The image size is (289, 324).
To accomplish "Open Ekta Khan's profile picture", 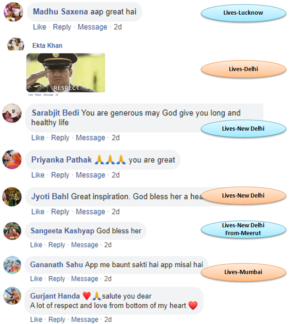I will tap(16, 44).
